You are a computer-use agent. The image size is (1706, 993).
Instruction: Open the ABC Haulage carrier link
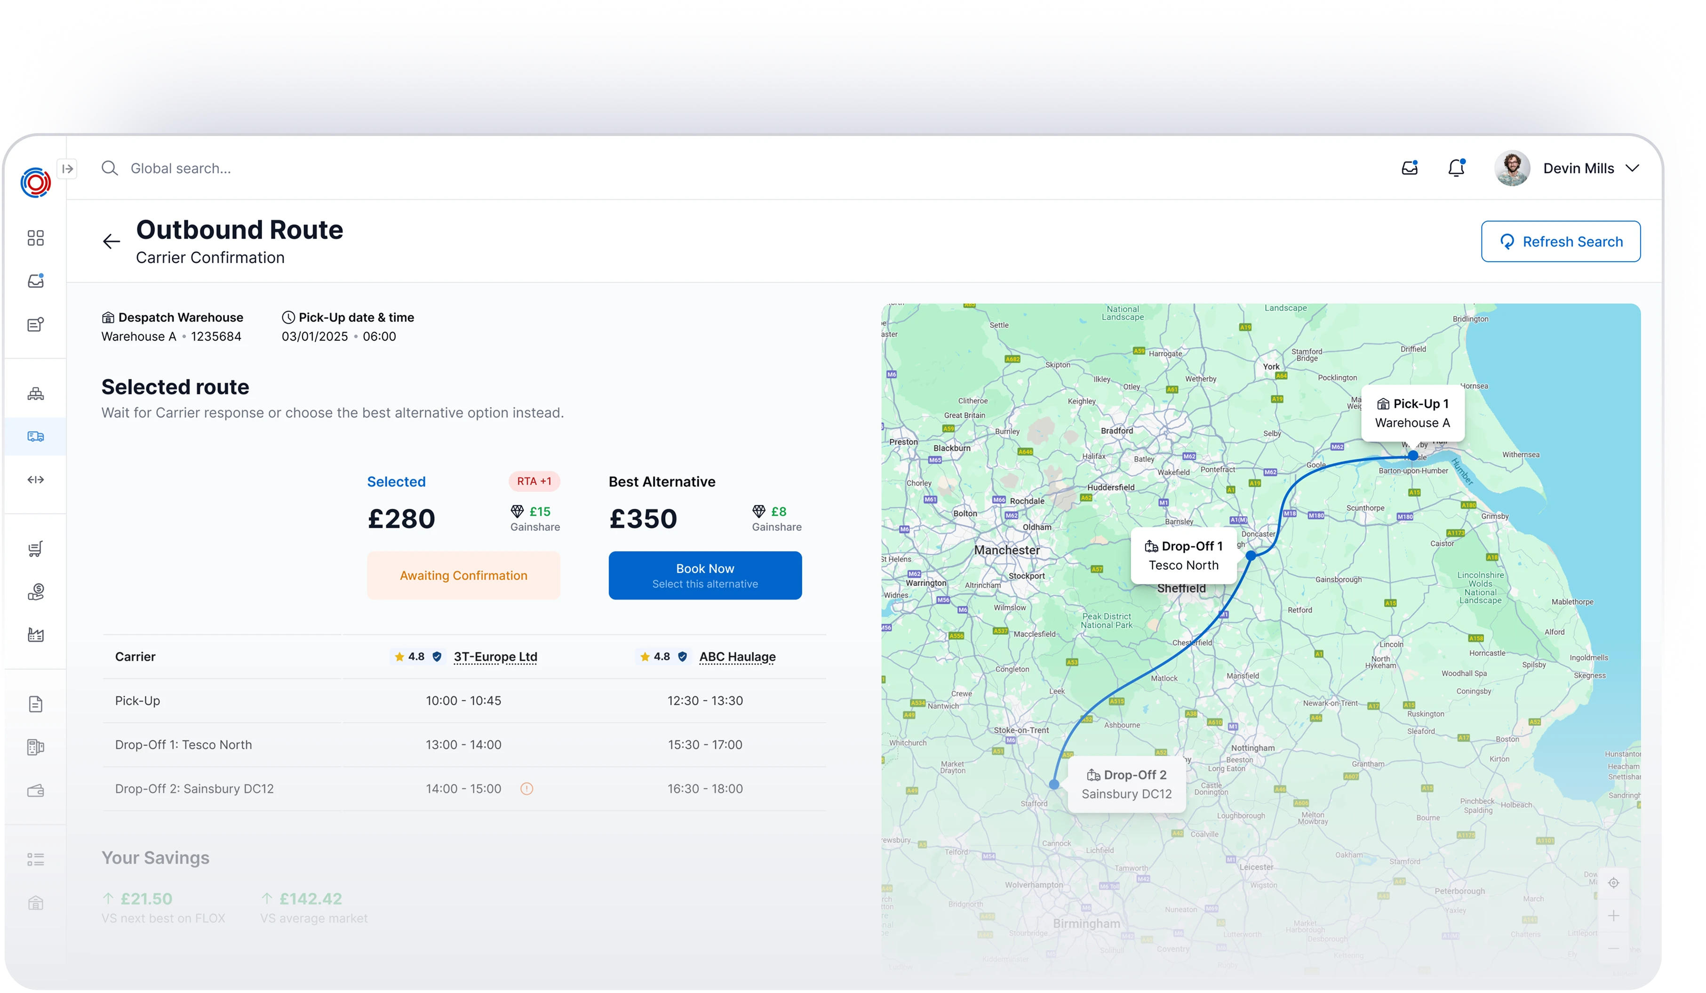pyautogui.click(x=737, y=657)
